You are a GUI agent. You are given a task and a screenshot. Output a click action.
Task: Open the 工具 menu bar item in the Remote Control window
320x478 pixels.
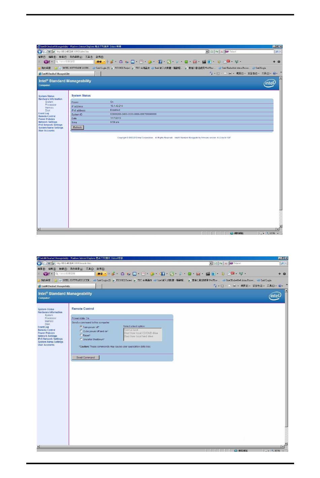(x=90, y=269)
